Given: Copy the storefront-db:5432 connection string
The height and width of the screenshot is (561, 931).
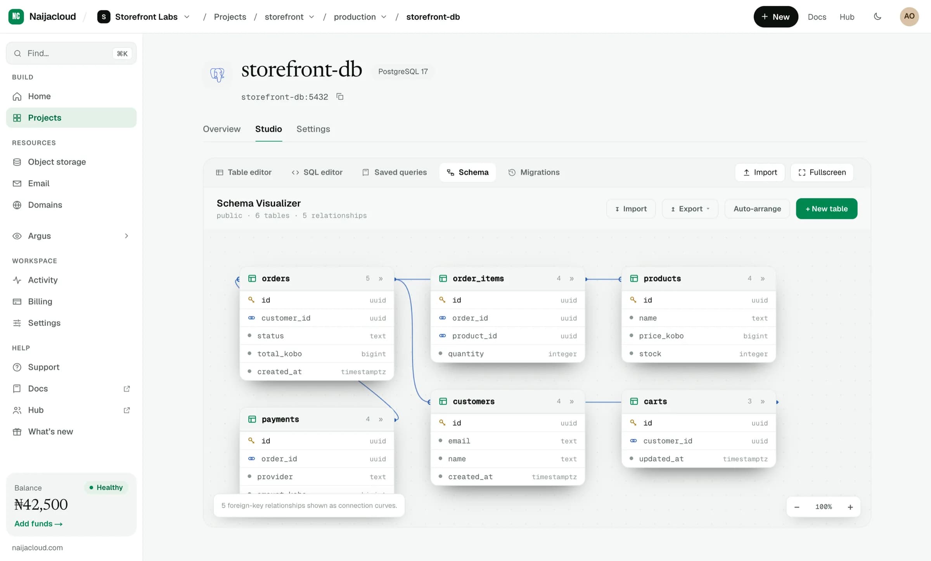Looking at the screenshot, I should click(x=340, y=97).
